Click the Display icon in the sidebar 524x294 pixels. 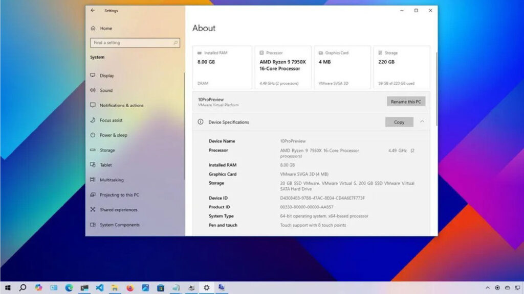pos(93,76)
